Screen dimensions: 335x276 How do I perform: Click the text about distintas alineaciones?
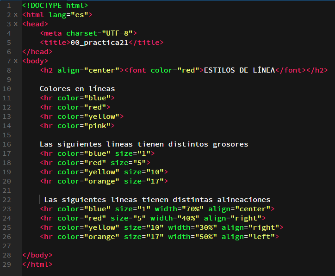(x=157, y=200)
